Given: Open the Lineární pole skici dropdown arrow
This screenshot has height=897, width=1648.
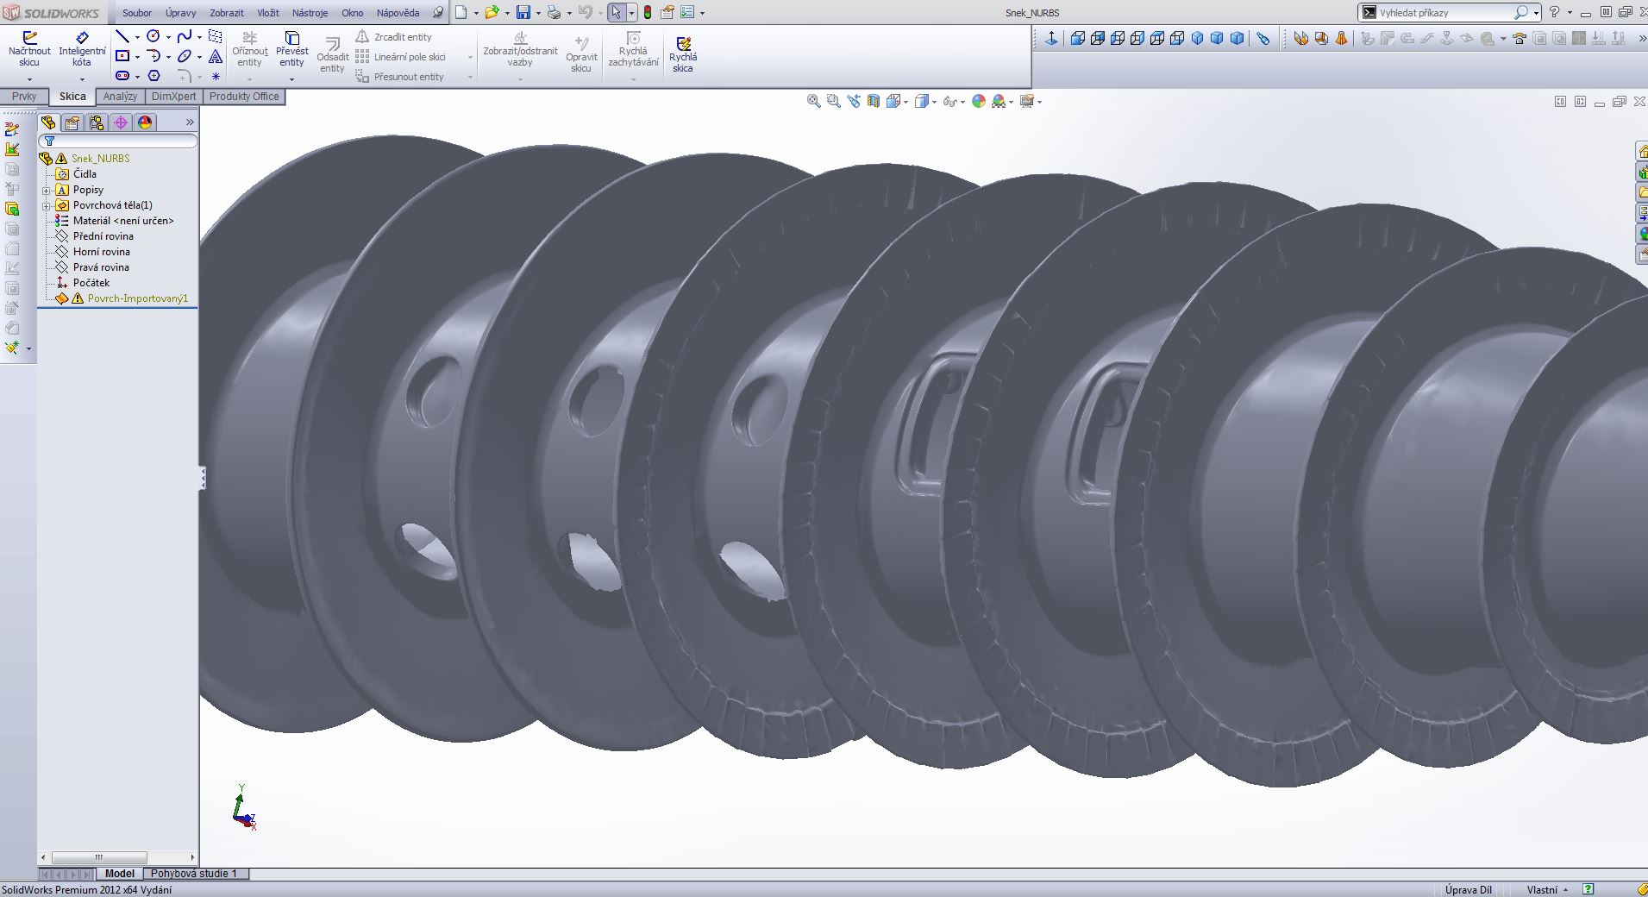Looking at the screenshot, I should pos(470,57).
